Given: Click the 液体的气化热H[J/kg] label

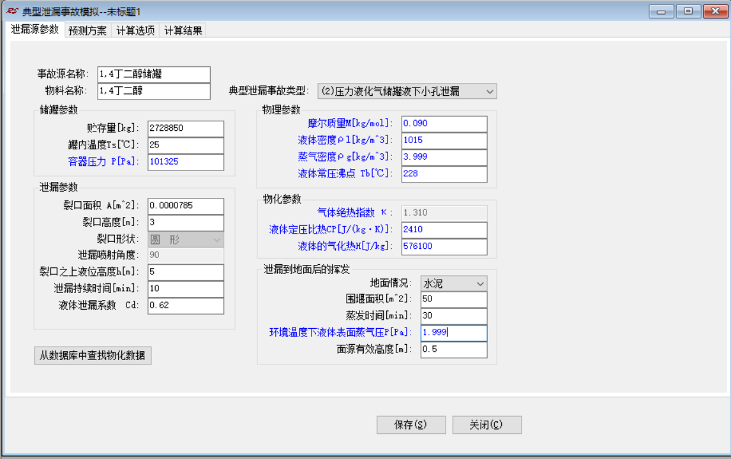Looking at the screenshot, I should (x=345, y=246).
